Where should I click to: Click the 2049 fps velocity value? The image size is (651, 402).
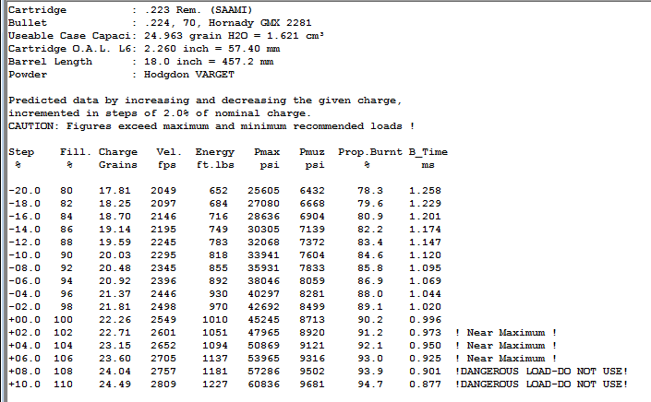(164, 190)
